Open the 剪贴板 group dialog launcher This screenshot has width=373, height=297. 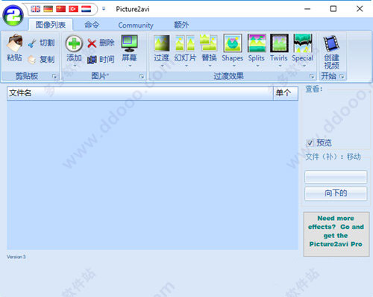point(54,76)
